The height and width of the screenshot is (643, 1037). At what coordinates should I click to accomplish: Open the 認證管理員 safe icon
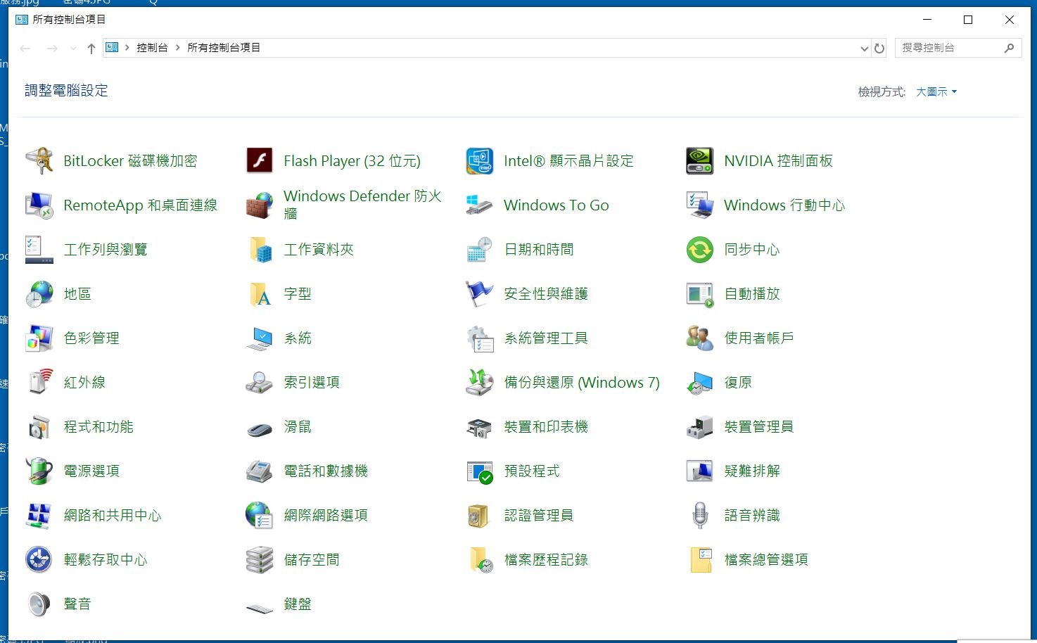click(479, 515)
